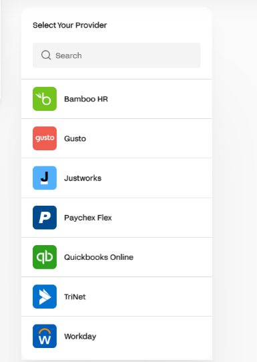The height and width of the screenshot is (362, 257).
Task: Select Paychex Flex provider name
Action: [88, 218]
